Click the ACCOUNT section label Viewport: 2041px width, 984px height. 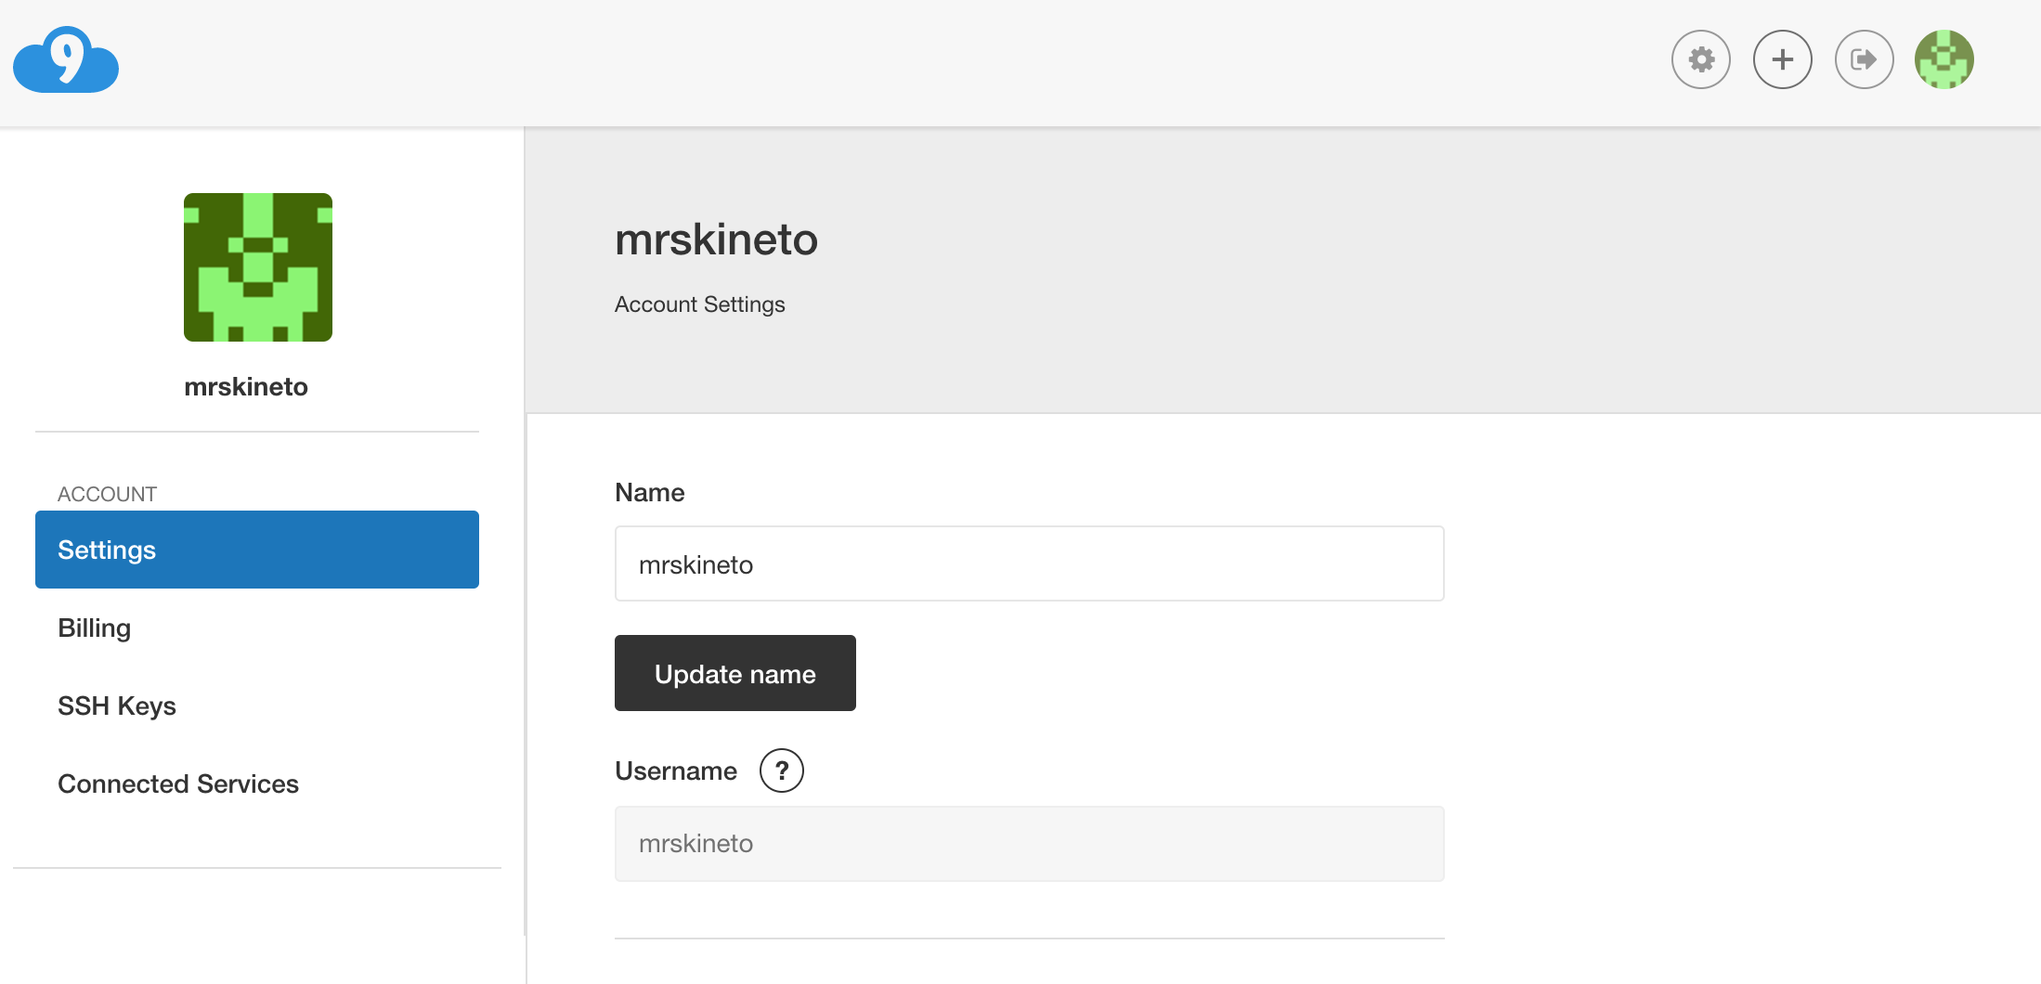[107, 494]
